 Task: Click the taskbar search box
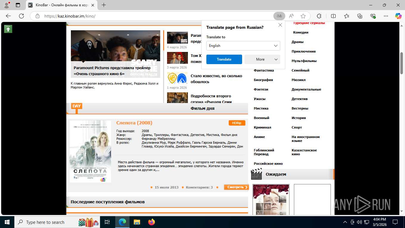coord(57,222)
